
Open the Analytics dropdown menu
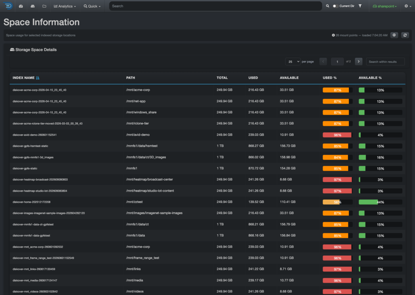(x=64, y=6)
